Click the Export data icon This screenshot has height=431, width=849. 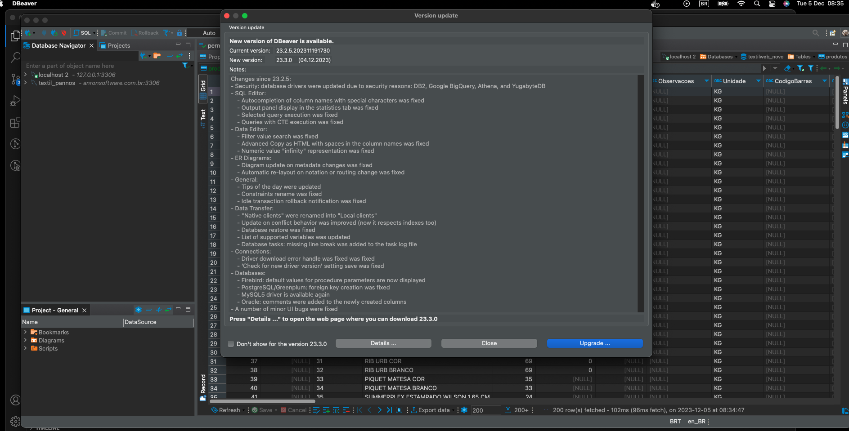tap(413, 410)
